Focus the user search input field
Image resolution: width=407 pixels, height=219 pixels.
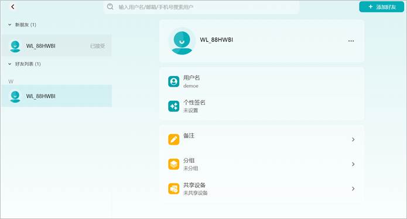pyautogui.click(x=201, y=7)
